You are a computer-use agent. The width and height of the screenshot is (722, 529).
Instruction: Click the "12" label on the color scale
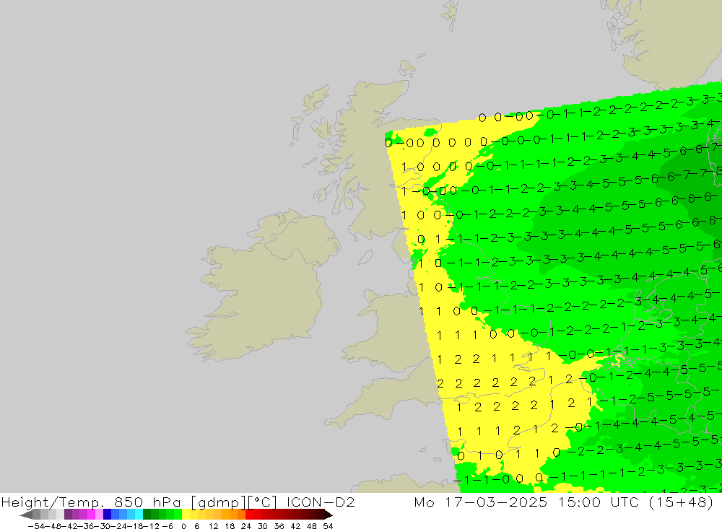tap(213, 526)
